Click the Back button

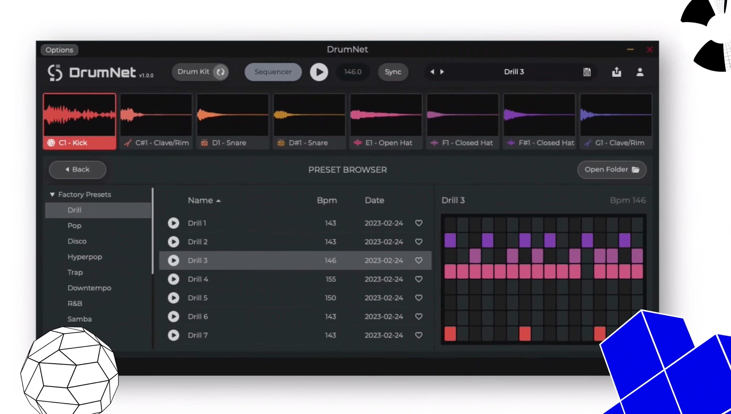tap(77, 170)
